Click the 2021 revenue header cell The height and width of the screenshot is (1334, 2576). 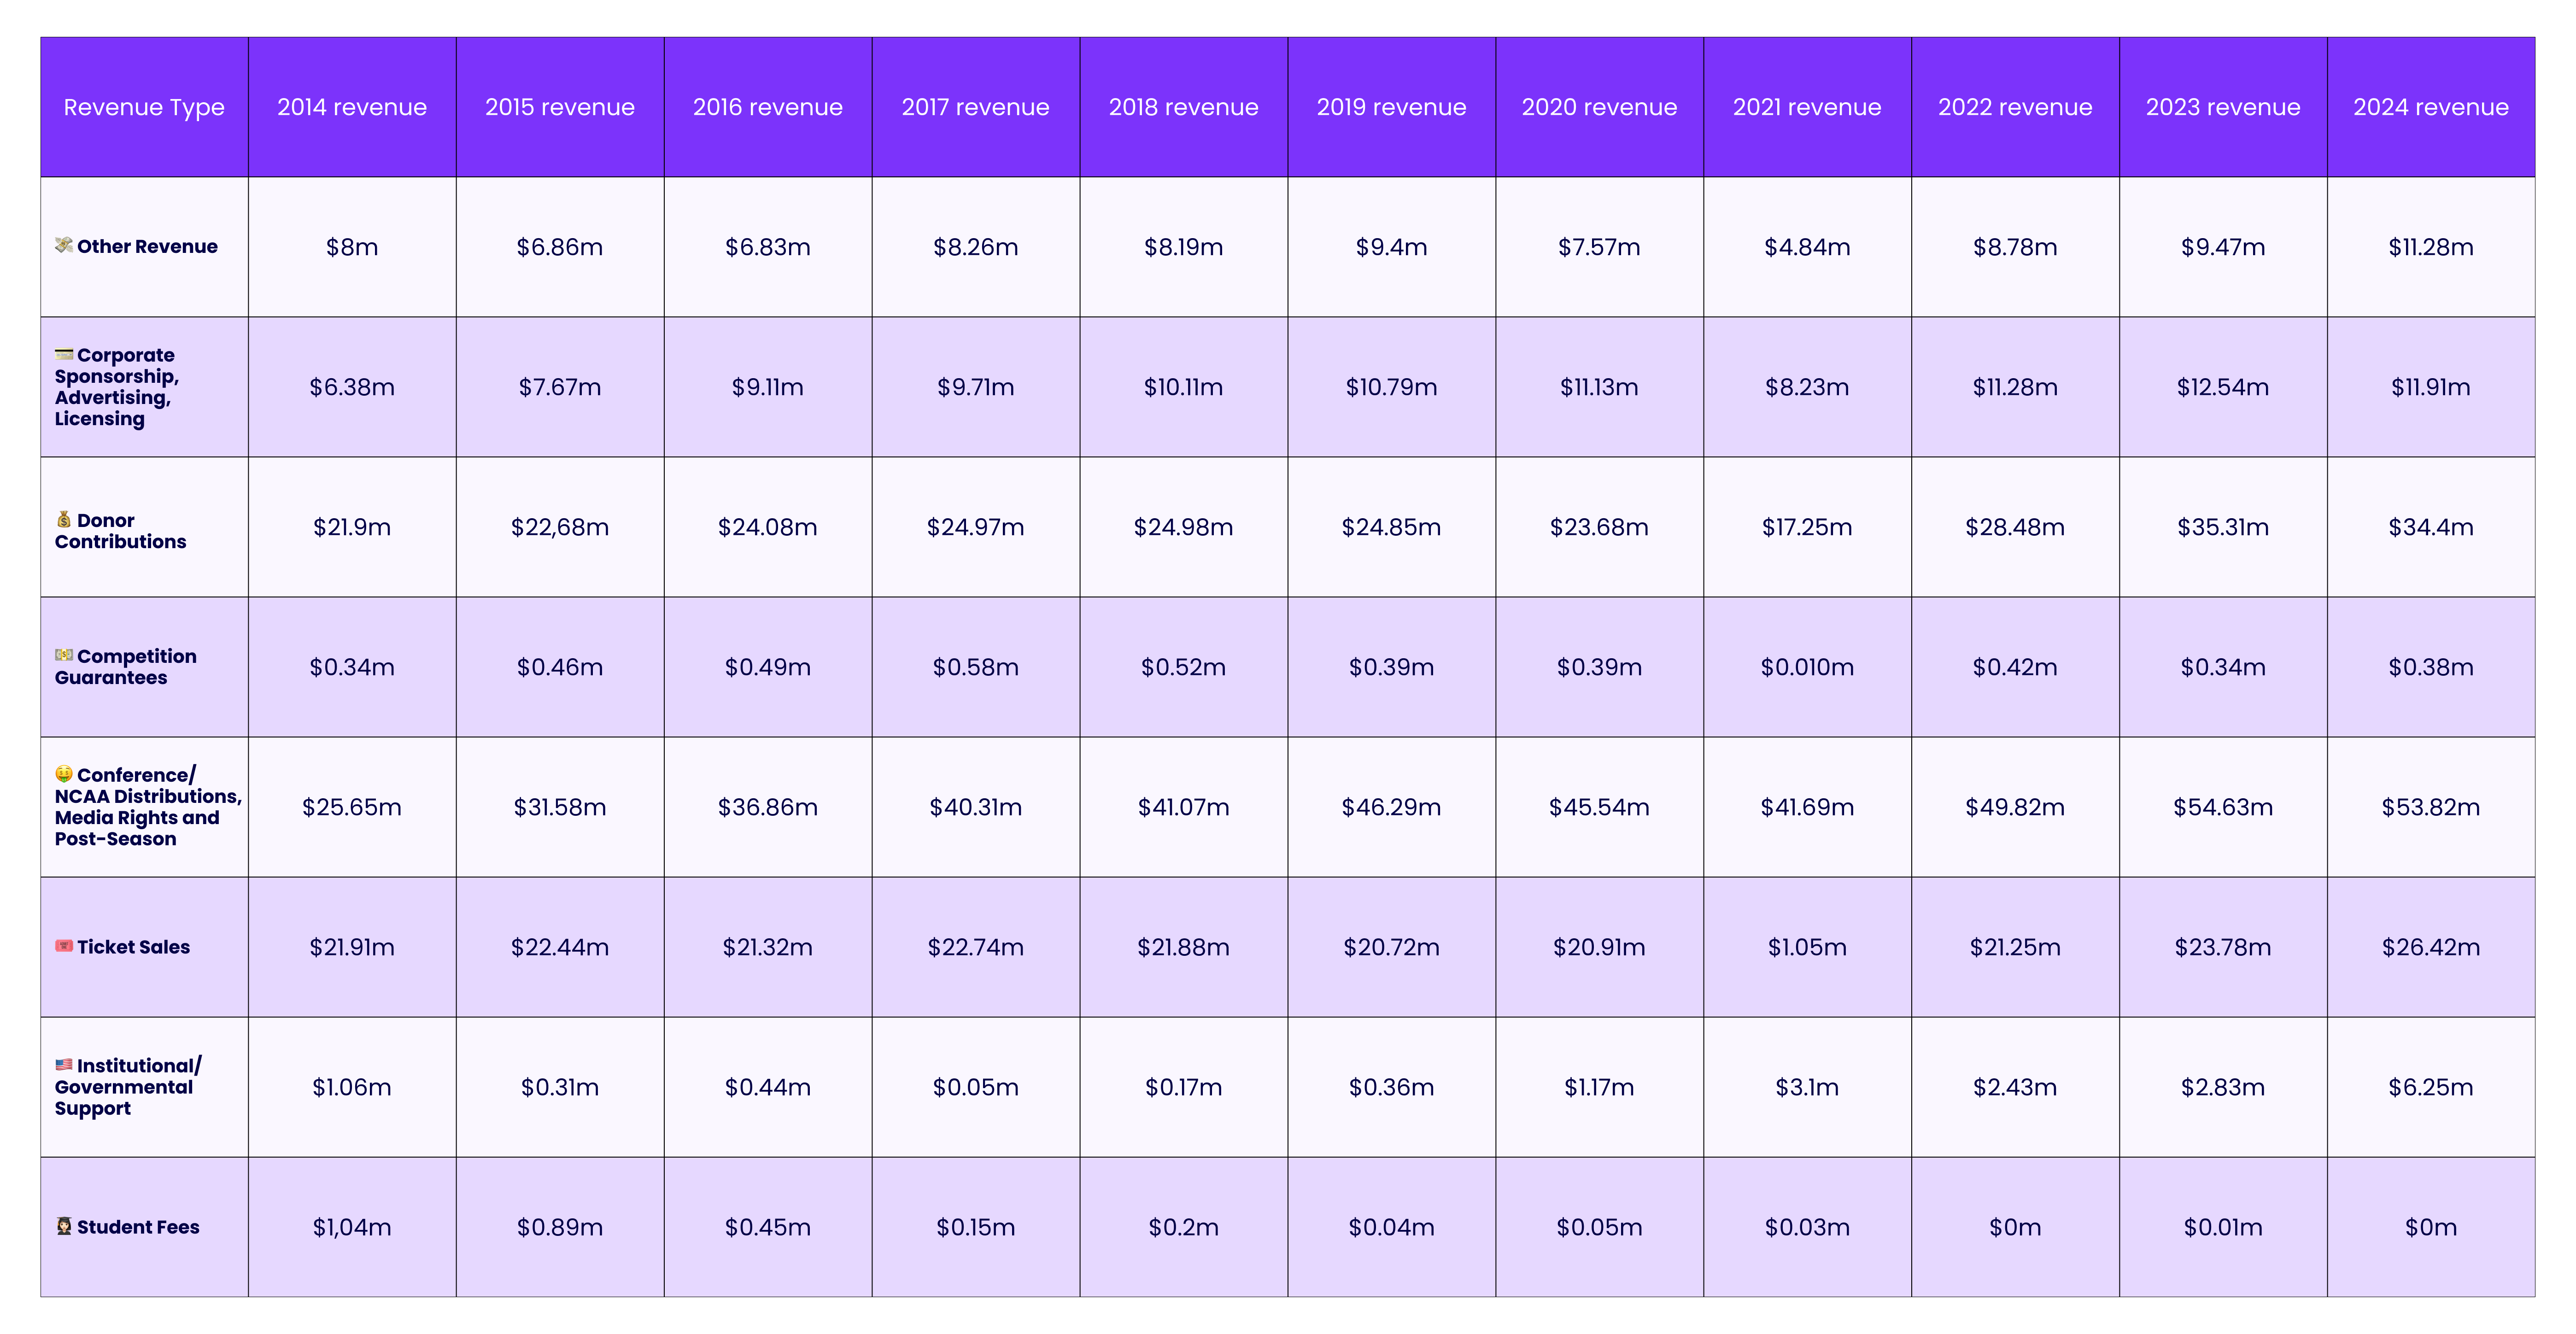pos(1807,107)
